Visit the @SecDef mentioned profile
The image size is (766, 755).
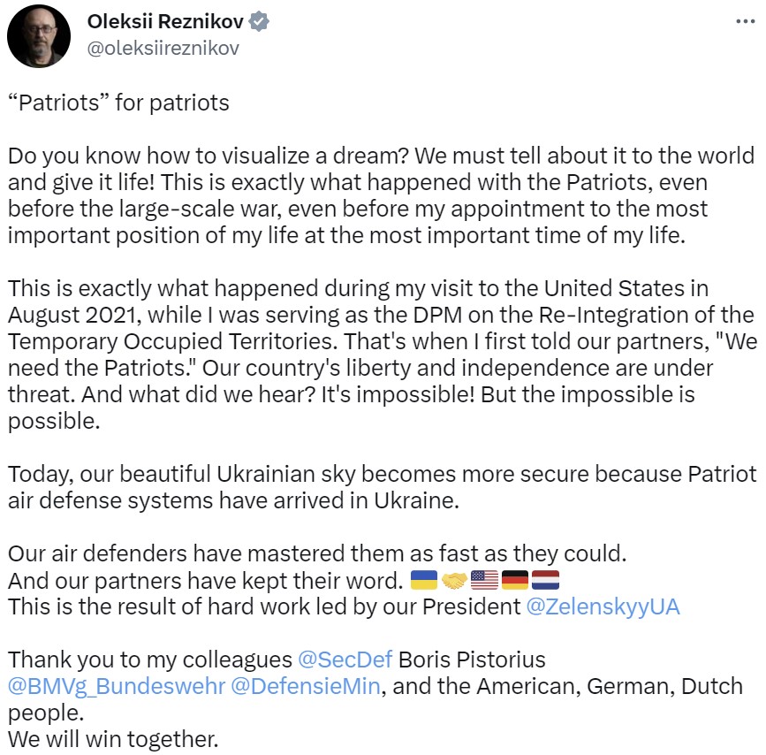pos(345,660)
